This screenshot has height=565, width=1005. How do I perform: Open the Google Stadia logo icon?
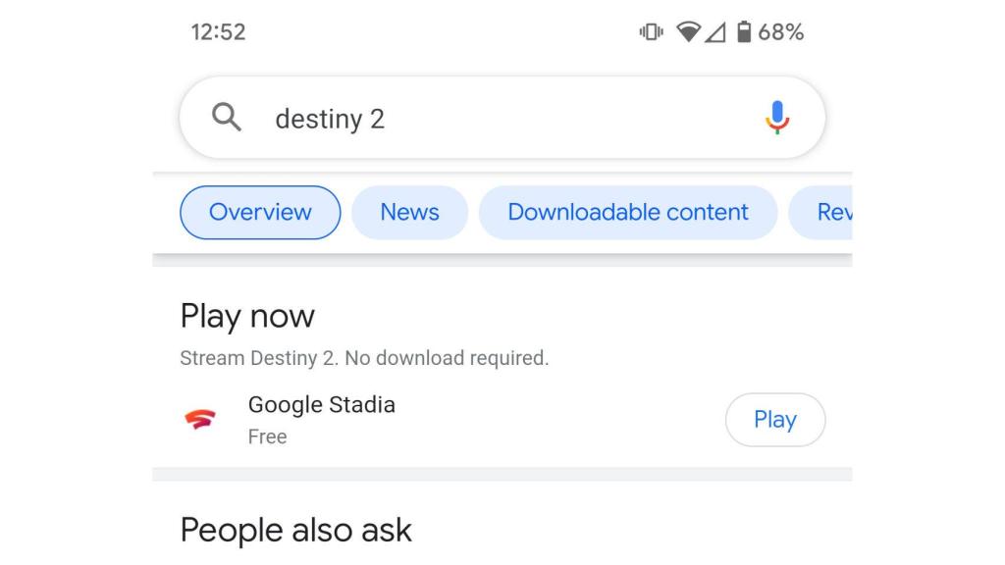(199, 420)
